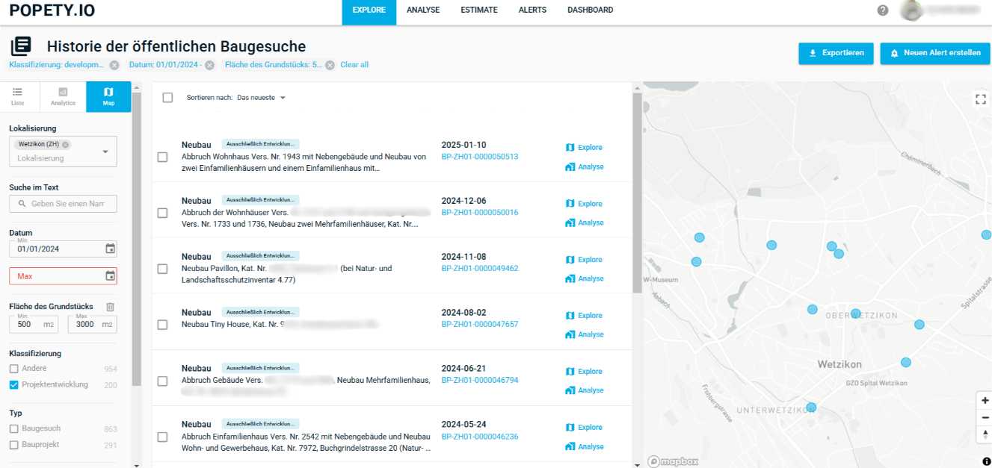Zoom in on the map
Screen dimensions: 992x468
click(x=985, y=401)
